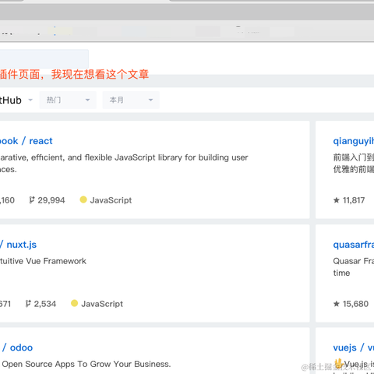The height and width of the screenshot is (374, 374).
Task: Click the 11,817 star count
Action: click(354, 200)
